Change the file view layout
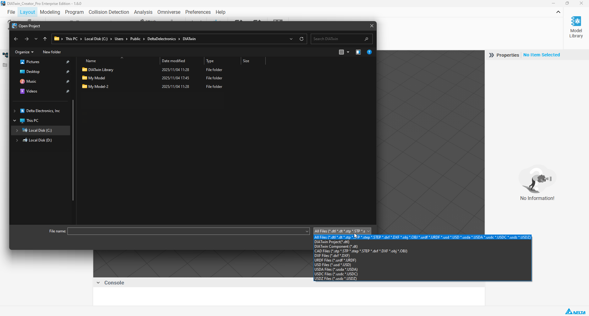Viewport: 589px width, 316px height. (x=341, y=52)
